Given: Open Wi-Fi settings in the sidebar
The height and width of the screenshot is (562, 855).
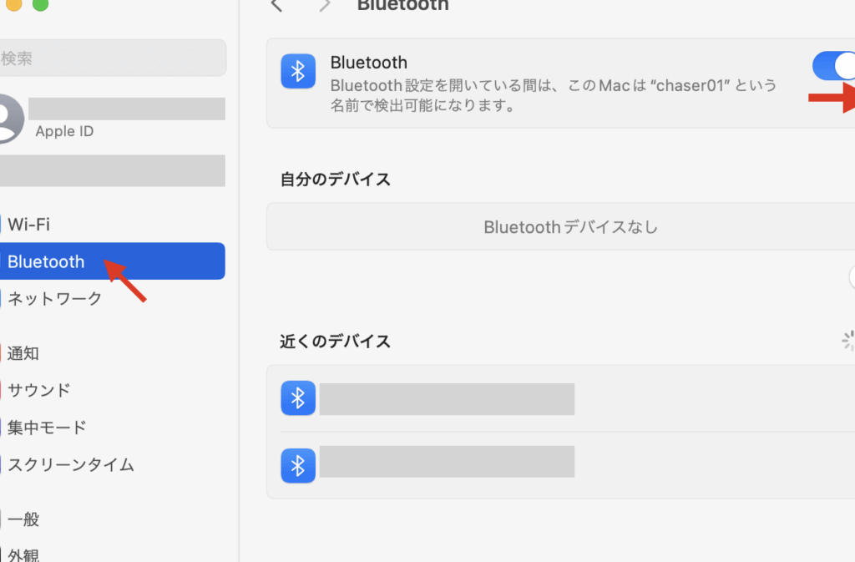Looking at the screenshot, I should pyautogui.click(x=113, y=224).
